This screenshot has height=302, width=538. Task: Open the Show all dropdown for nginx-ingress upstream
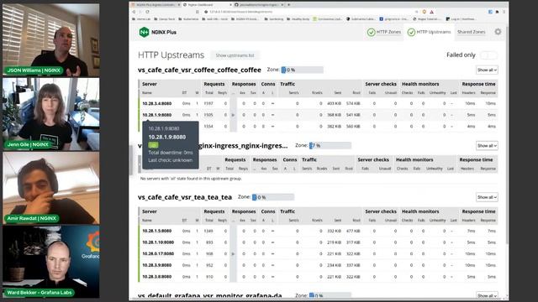click(487, 145)
